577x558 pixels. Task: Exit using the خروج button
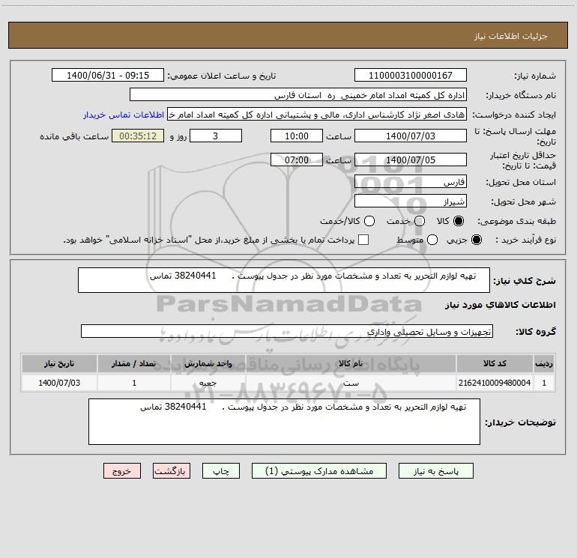[122, 471]
